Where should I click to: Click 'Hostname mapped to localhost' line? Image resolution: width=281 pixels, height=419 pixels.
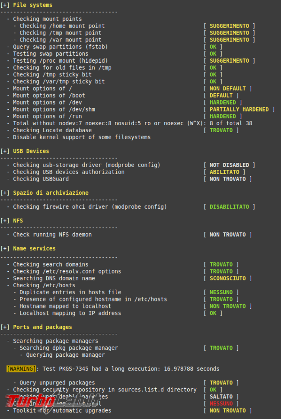pos(66,306)
